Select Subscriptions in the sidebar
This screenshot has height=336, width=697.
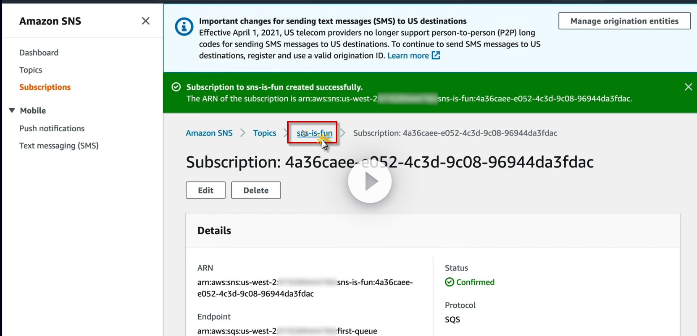[x=45, y=87]
